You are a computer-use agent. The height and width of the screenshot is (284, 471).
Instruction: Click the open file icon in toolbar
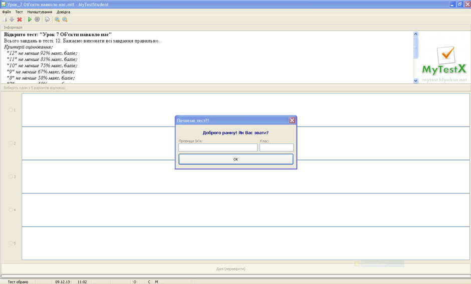pyautogui.click(x=5, y=19)
